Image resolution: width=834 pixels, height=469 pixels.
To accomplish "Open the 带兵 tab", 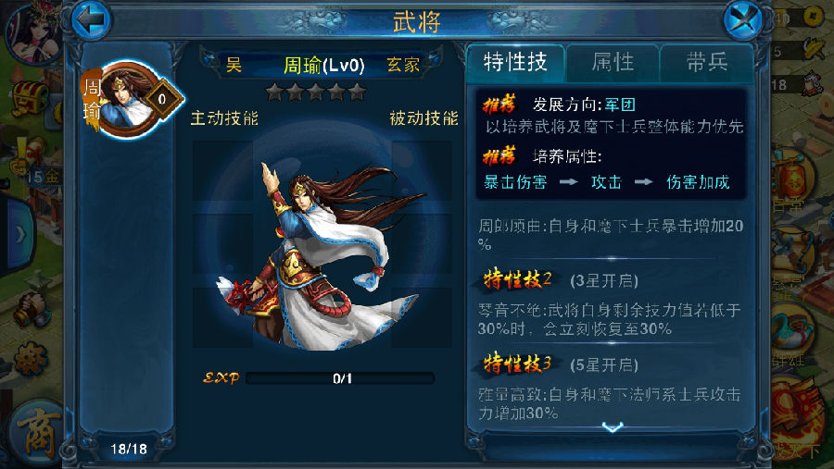I will tap(706, 63).
